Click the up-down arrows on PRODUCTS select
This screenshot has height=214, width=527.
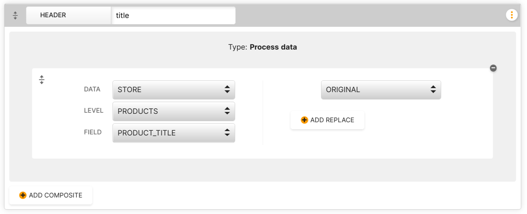(x=227, y=111)
